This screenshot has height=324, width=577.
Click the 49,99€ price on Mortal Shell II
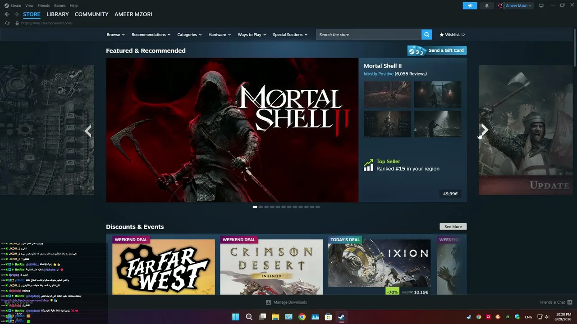coord(450,194)
